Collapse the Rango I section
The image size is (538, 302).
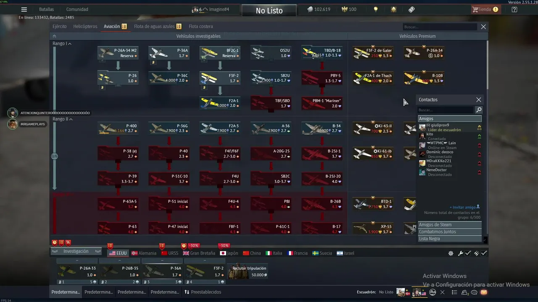pyautogui.click(x=62, y=44)
